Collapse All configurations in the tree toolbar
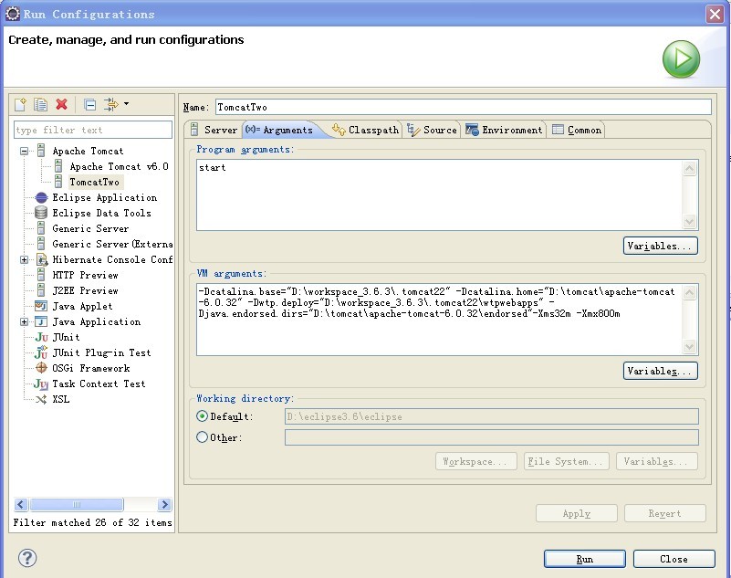731x578 pixels. click(x=90, y=105)
